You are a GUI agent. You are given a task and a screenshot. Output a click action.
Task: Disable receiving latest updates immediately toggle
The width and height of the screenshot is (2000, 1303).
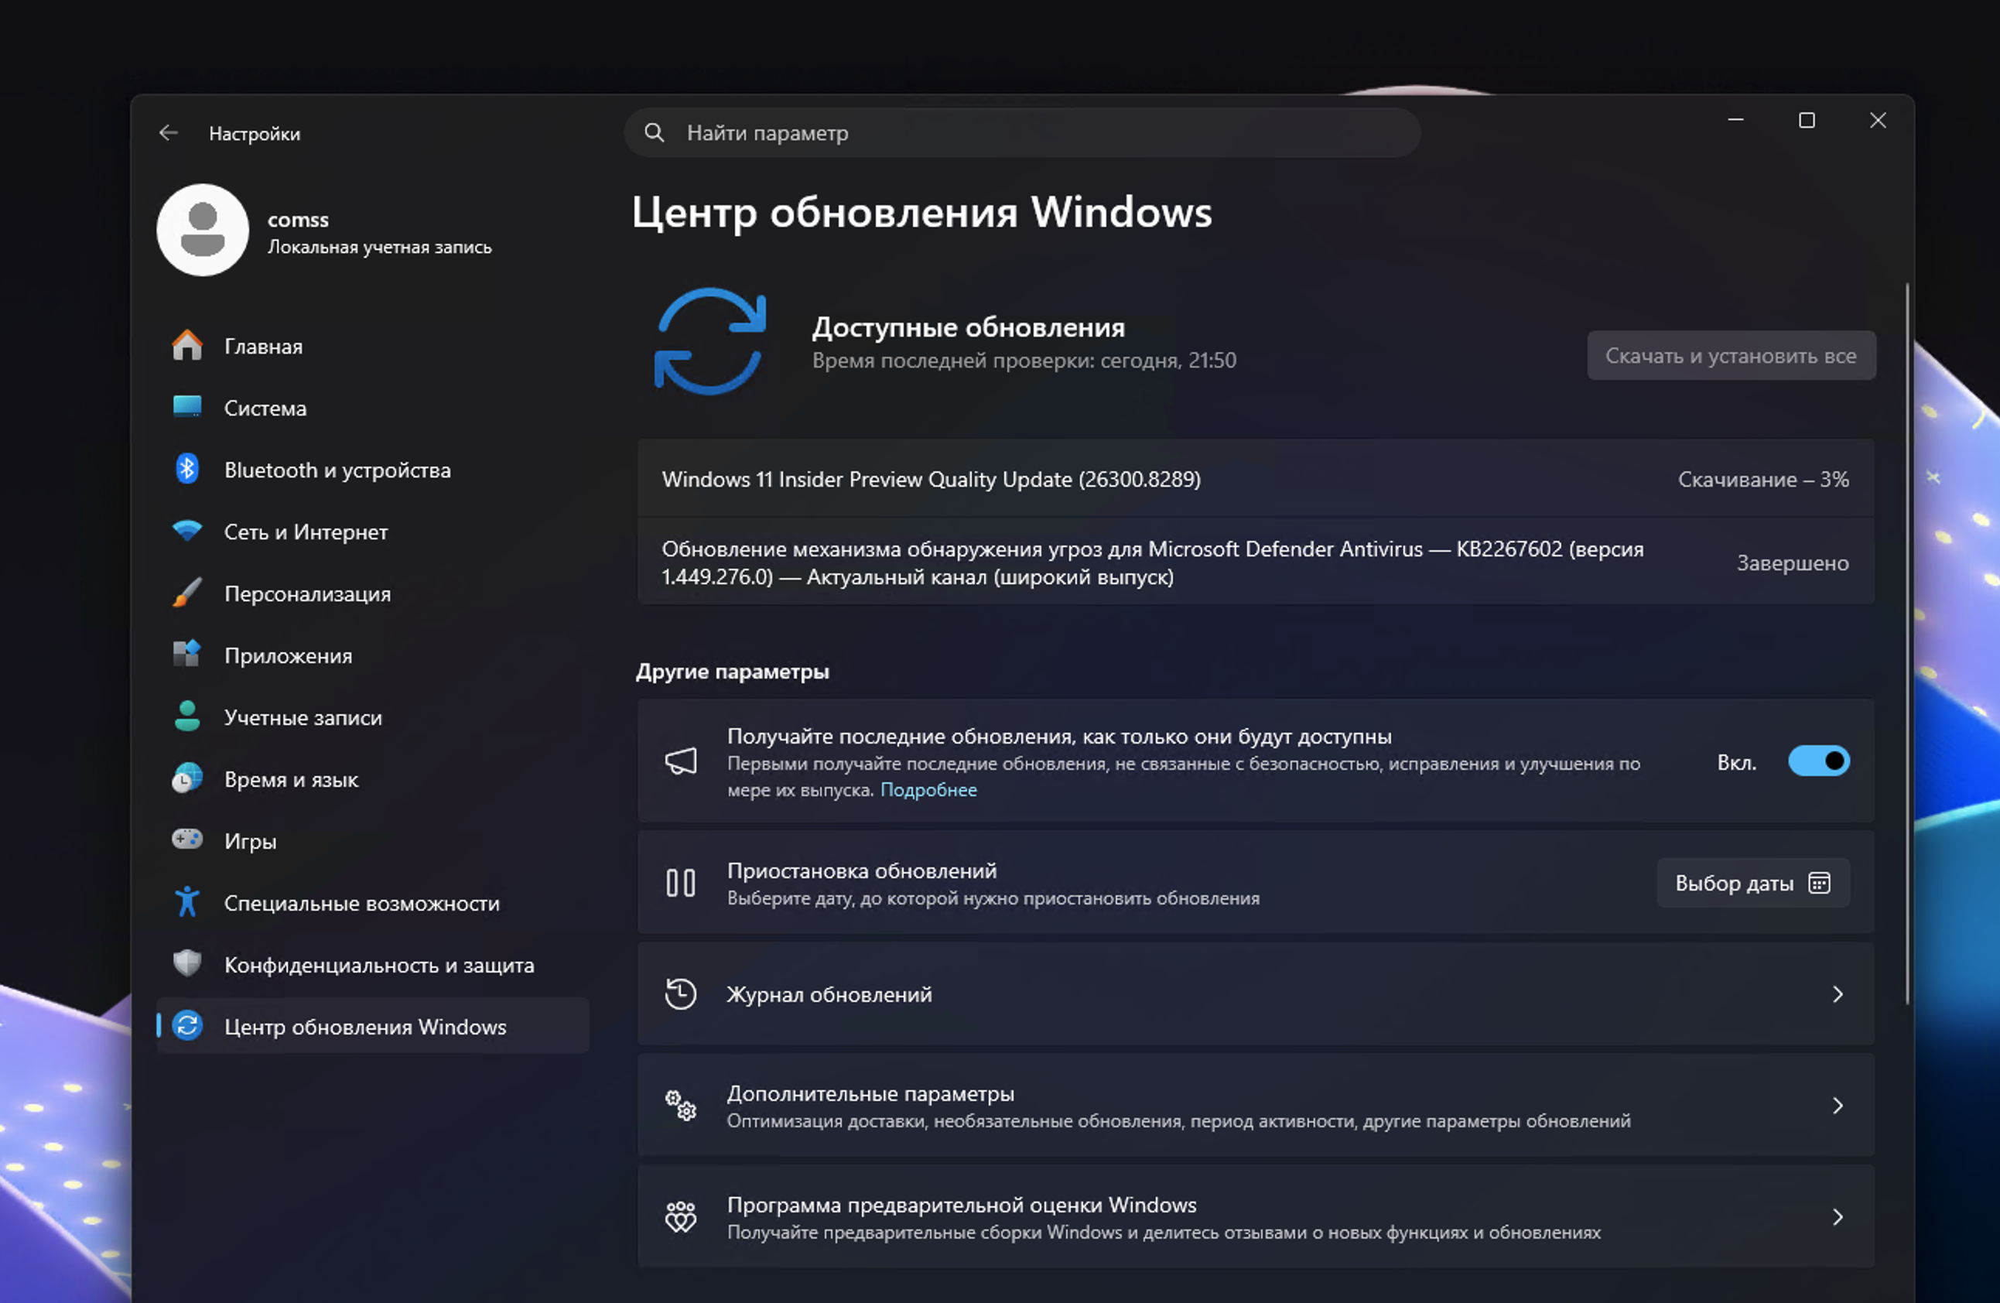pos(1818,761)
